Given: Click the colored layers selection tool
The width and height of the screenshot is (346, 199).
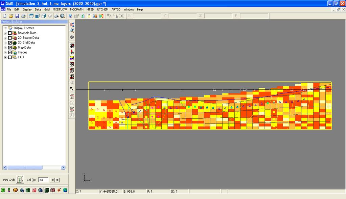Looking at the screenshot, I should (x=72, y=58).
